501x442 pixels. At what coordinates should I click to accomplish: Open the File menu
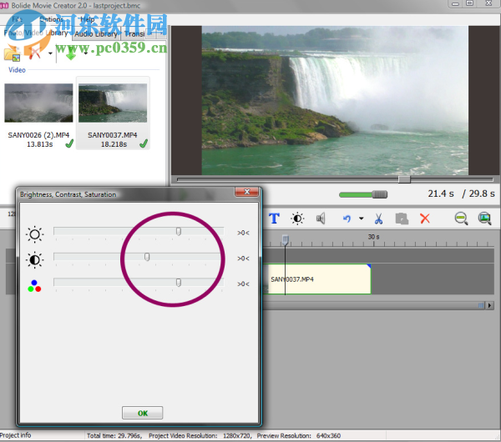(x=17, y=19)
